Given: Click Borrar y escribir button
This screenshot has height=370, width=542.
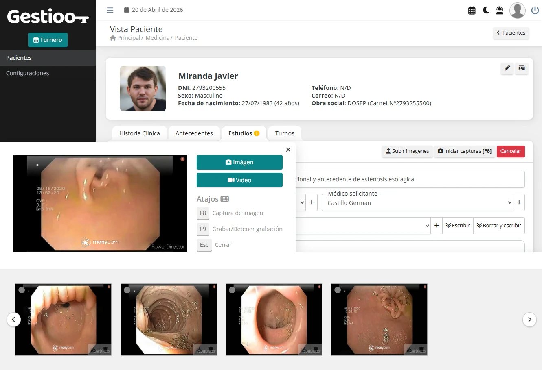Looking at the screenshot, I should [x=499, y=225].
